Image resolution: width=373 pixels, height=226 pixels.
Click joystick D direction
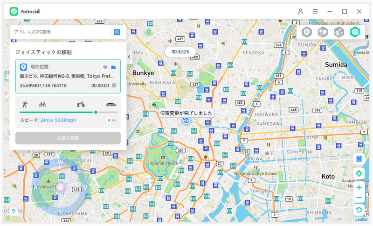(85, 187)
